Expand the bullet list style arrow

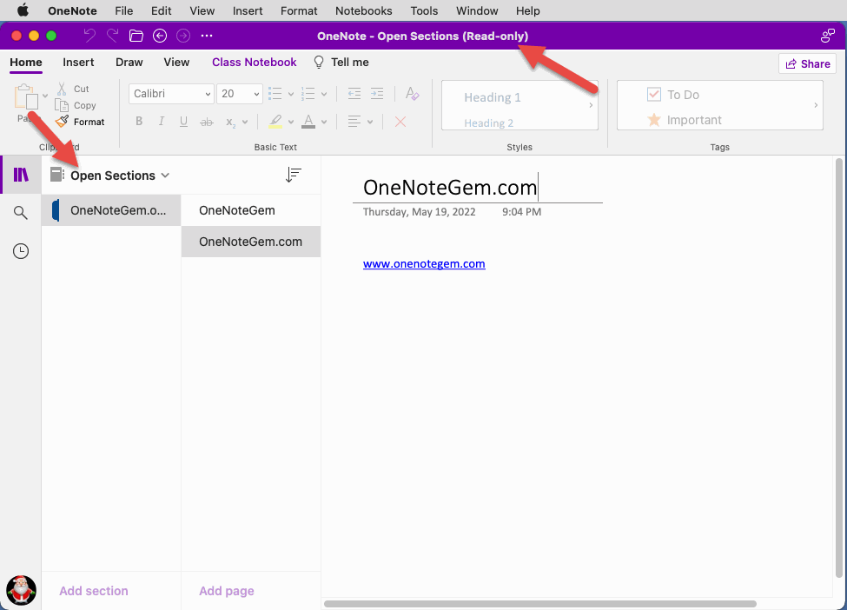pyautogui.click(x=291, y=94)
